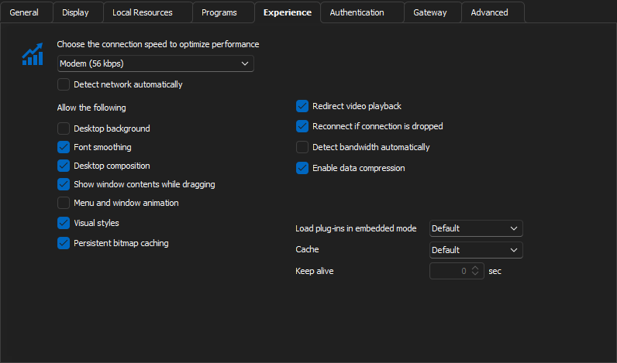The image size is (617, 363).
Task: Click the 'Load plug-ins in embedded mode' label
Action: tap(356, 228)
